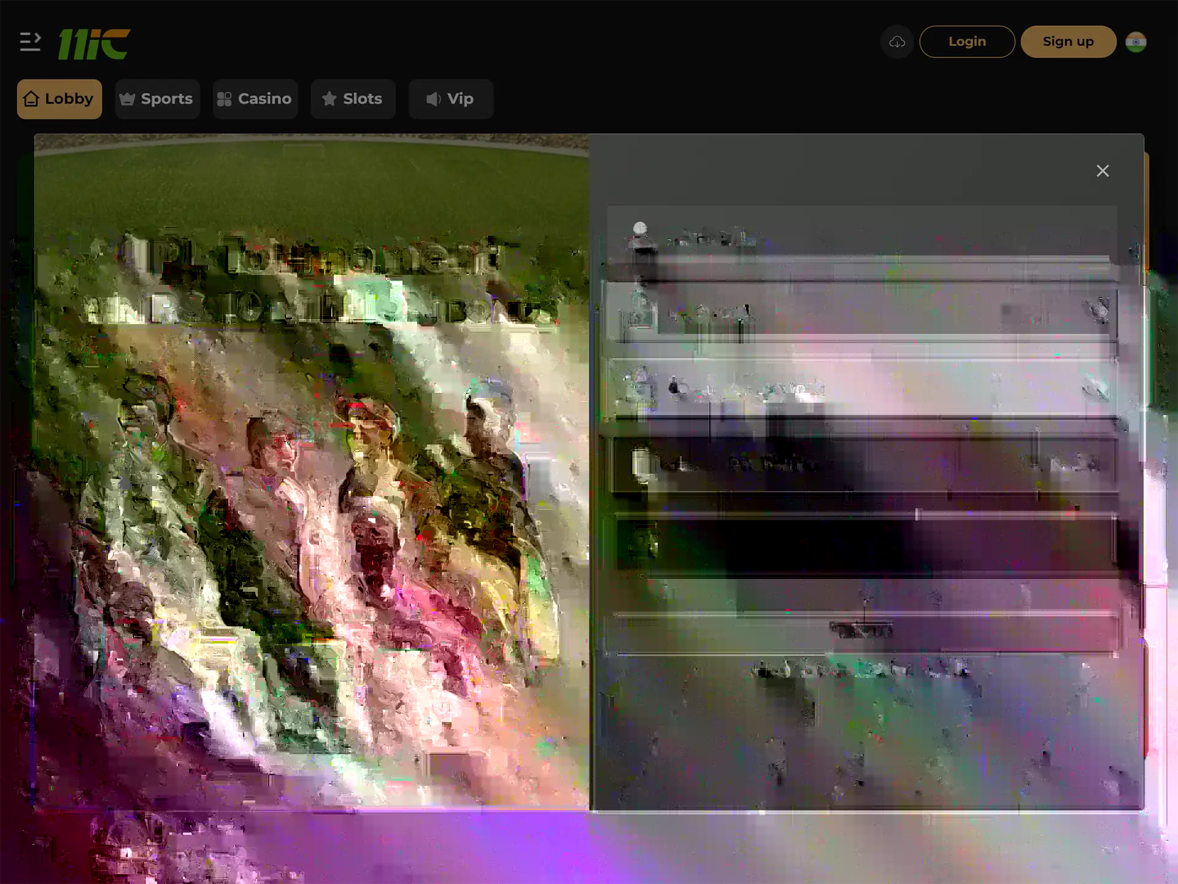Image resolution: width=1178 pixels, height=884 pixels.
Task: Open the Vip tab
Action: [x=451, y=99]
